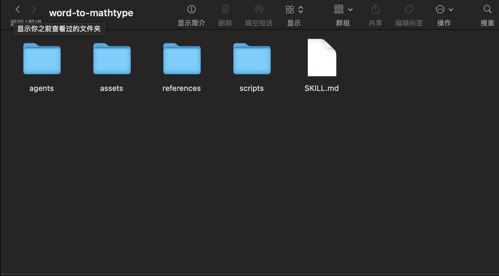Viewport: 499px width, 276px height.
Task: Click the 删除 trash icon
Action: click(x=225, y=9)
